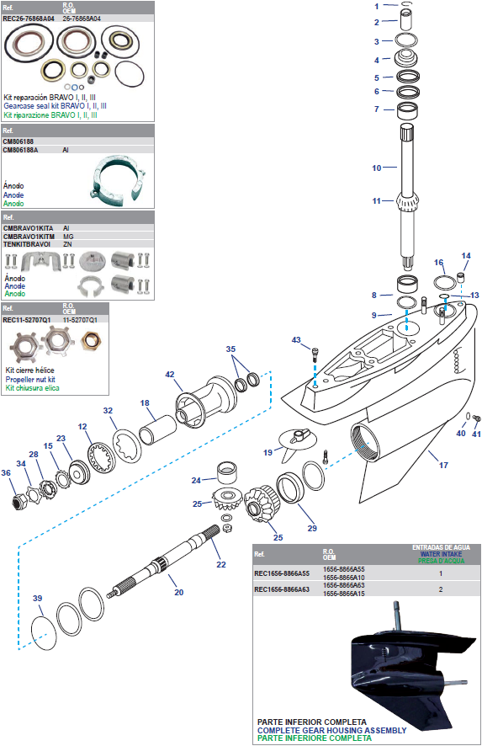Click part number 42 bearing carrier label
482x746 pixels.
click(x=170, y=375)
